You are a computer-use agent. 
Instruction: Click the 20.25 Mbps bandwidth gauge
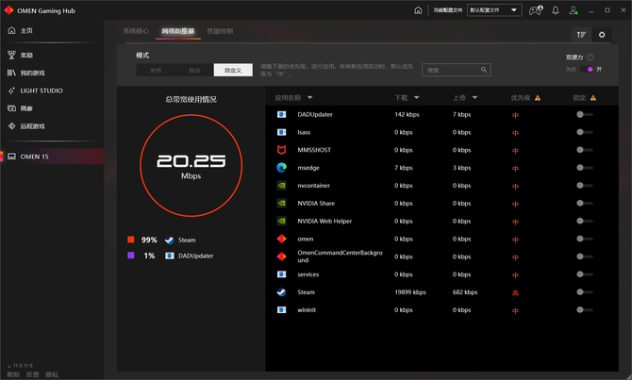[x=191, y=166]
